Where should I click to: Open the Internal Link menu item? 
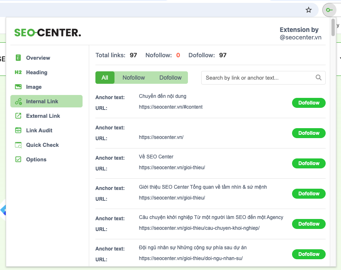[42, 101]
